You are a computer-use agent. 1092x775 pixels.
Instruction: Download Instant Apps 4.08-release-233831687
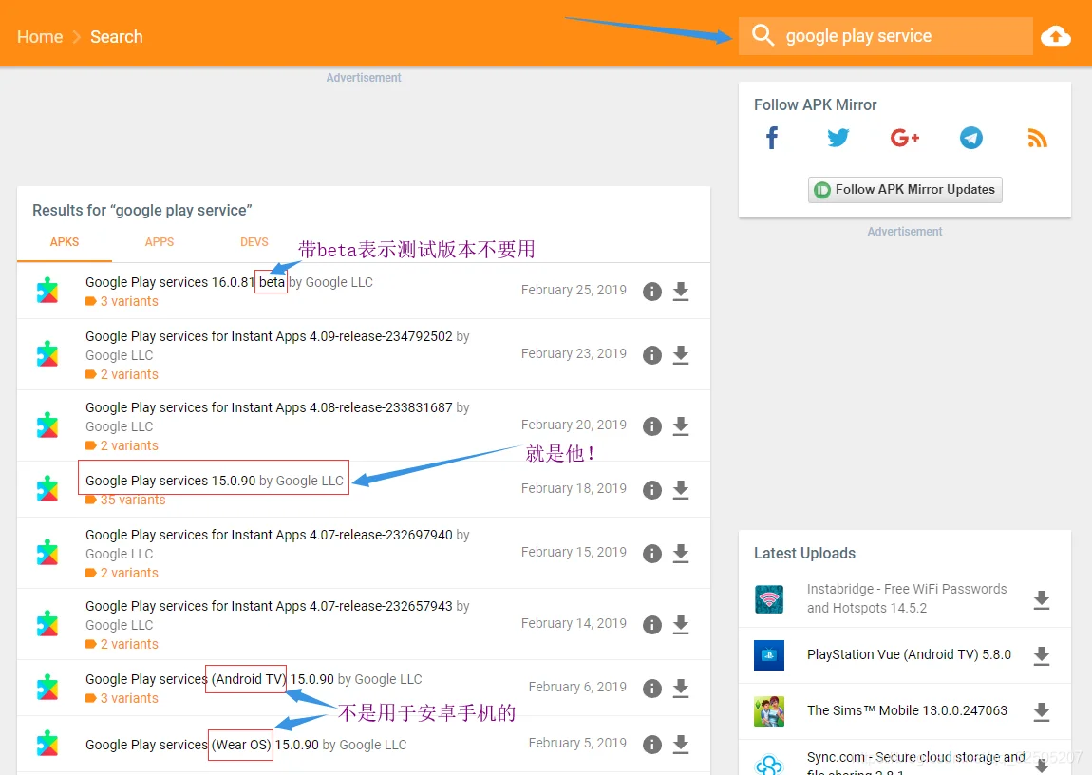tap(681, 426)
